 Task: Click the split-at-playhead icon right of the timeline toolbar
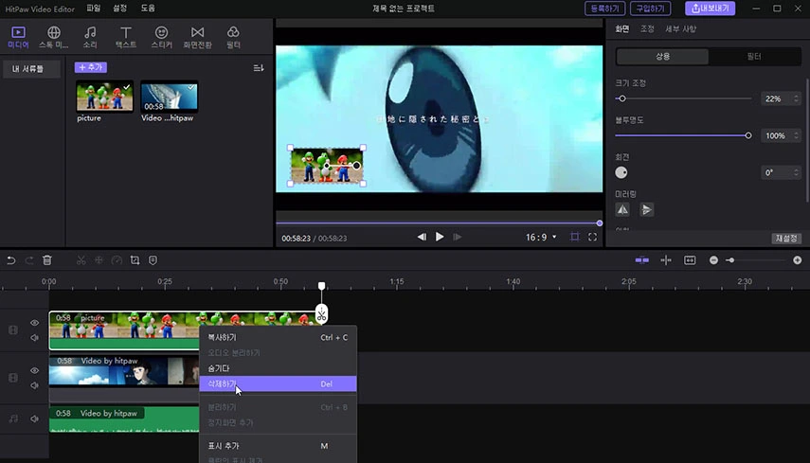click(666, 260)
